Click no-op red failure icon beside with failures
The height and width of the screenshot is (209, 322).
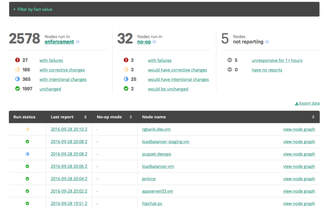126,60
